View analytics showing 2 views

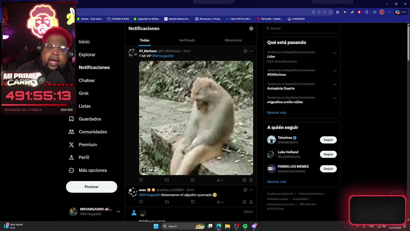point(220,180)
